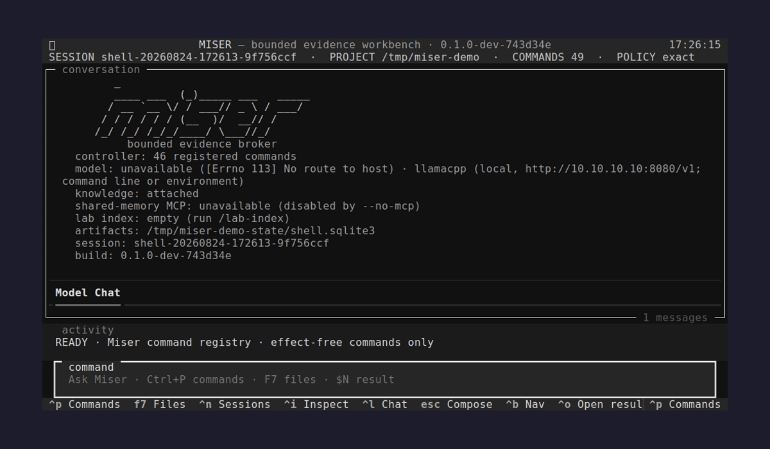Click the "lab index: empty" line

coord(182,218)
